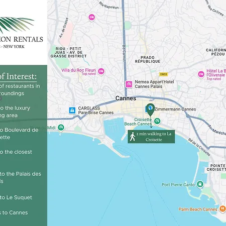
Task: Click the Bd Carnot road label
Action: 124,53
